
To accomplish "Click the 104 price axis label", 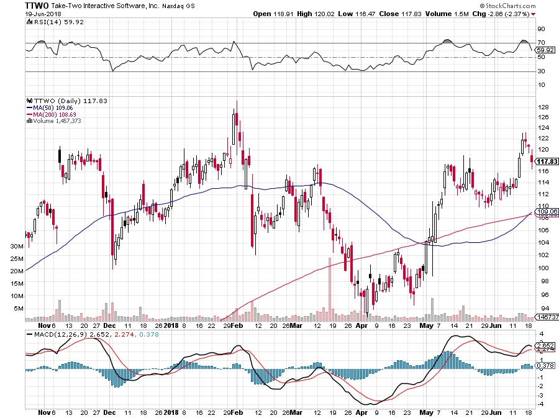I will coord(543,243).
